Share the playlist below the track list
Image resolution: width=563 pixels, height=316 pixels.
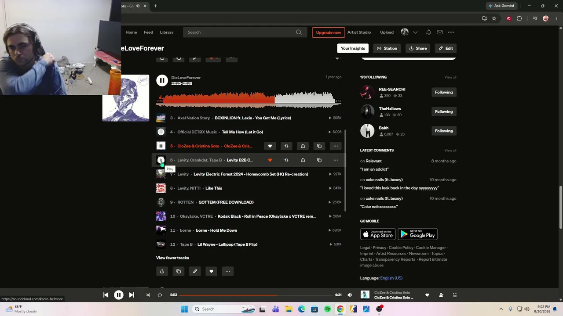point(162,271)
